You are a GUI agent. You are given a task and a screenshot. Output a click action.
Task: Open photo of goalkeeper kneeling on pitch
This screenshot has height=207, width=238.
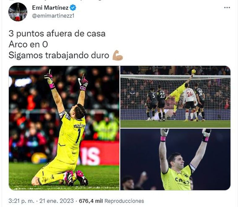(x=64, y=128)
